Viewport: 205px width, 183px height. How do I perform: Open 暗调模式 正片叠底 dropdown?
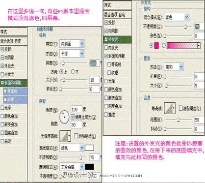point(72,167)
